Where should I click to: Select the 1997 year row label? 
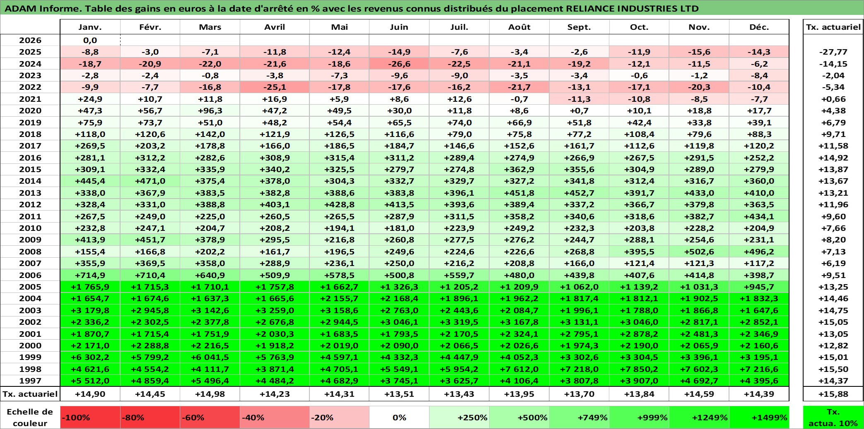tap(30, 381)
